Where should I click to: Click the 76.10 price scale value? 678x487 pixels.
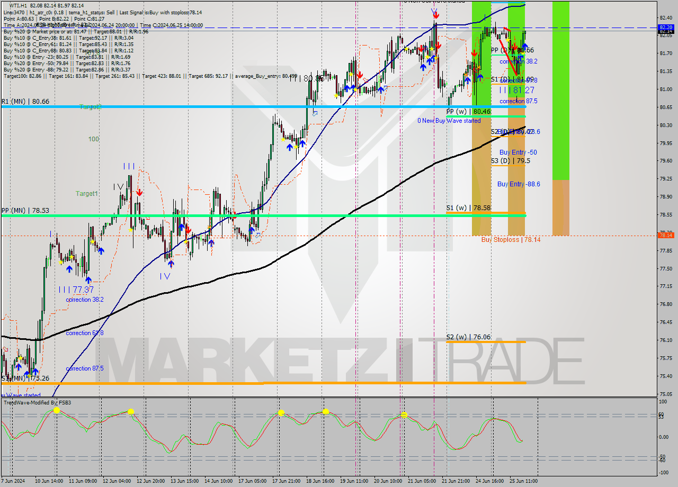(666, 340)
